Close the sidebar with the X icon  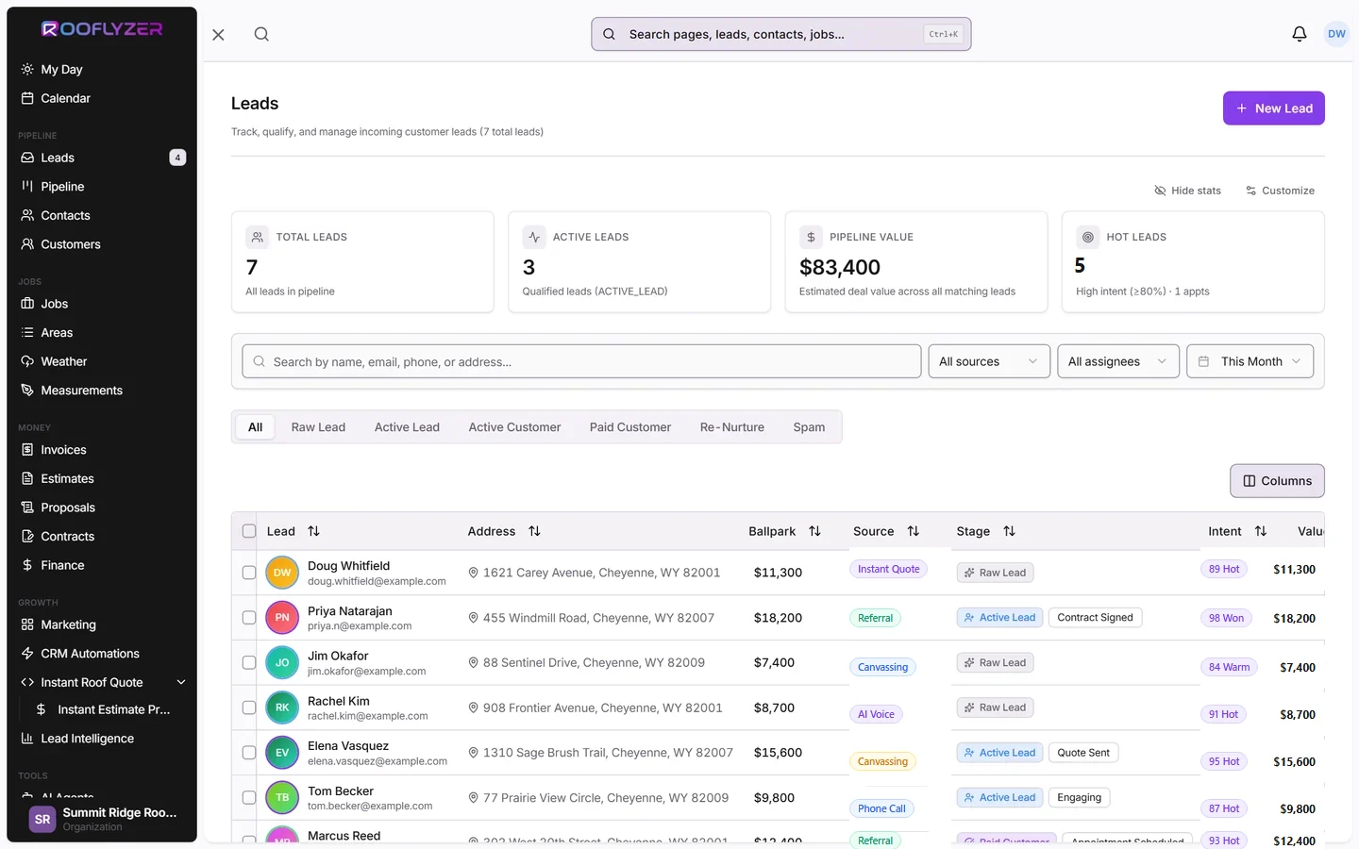(x=218, y=34)
